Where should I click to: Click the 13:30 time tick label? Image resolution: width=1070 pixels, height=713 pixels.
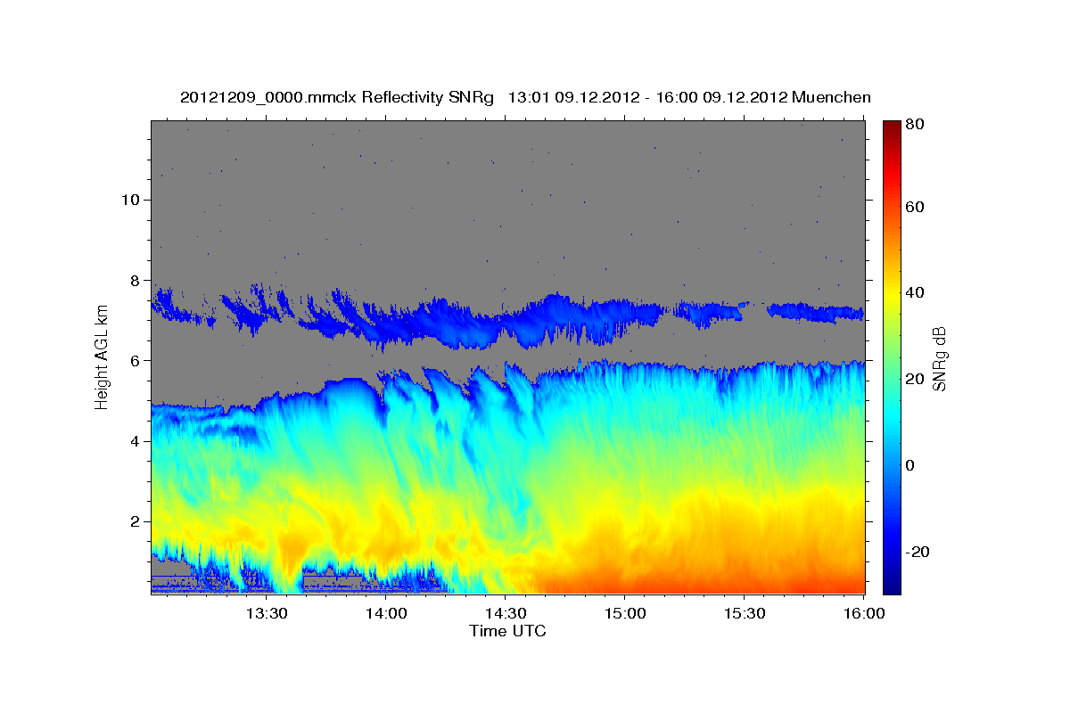coord(266,613)
